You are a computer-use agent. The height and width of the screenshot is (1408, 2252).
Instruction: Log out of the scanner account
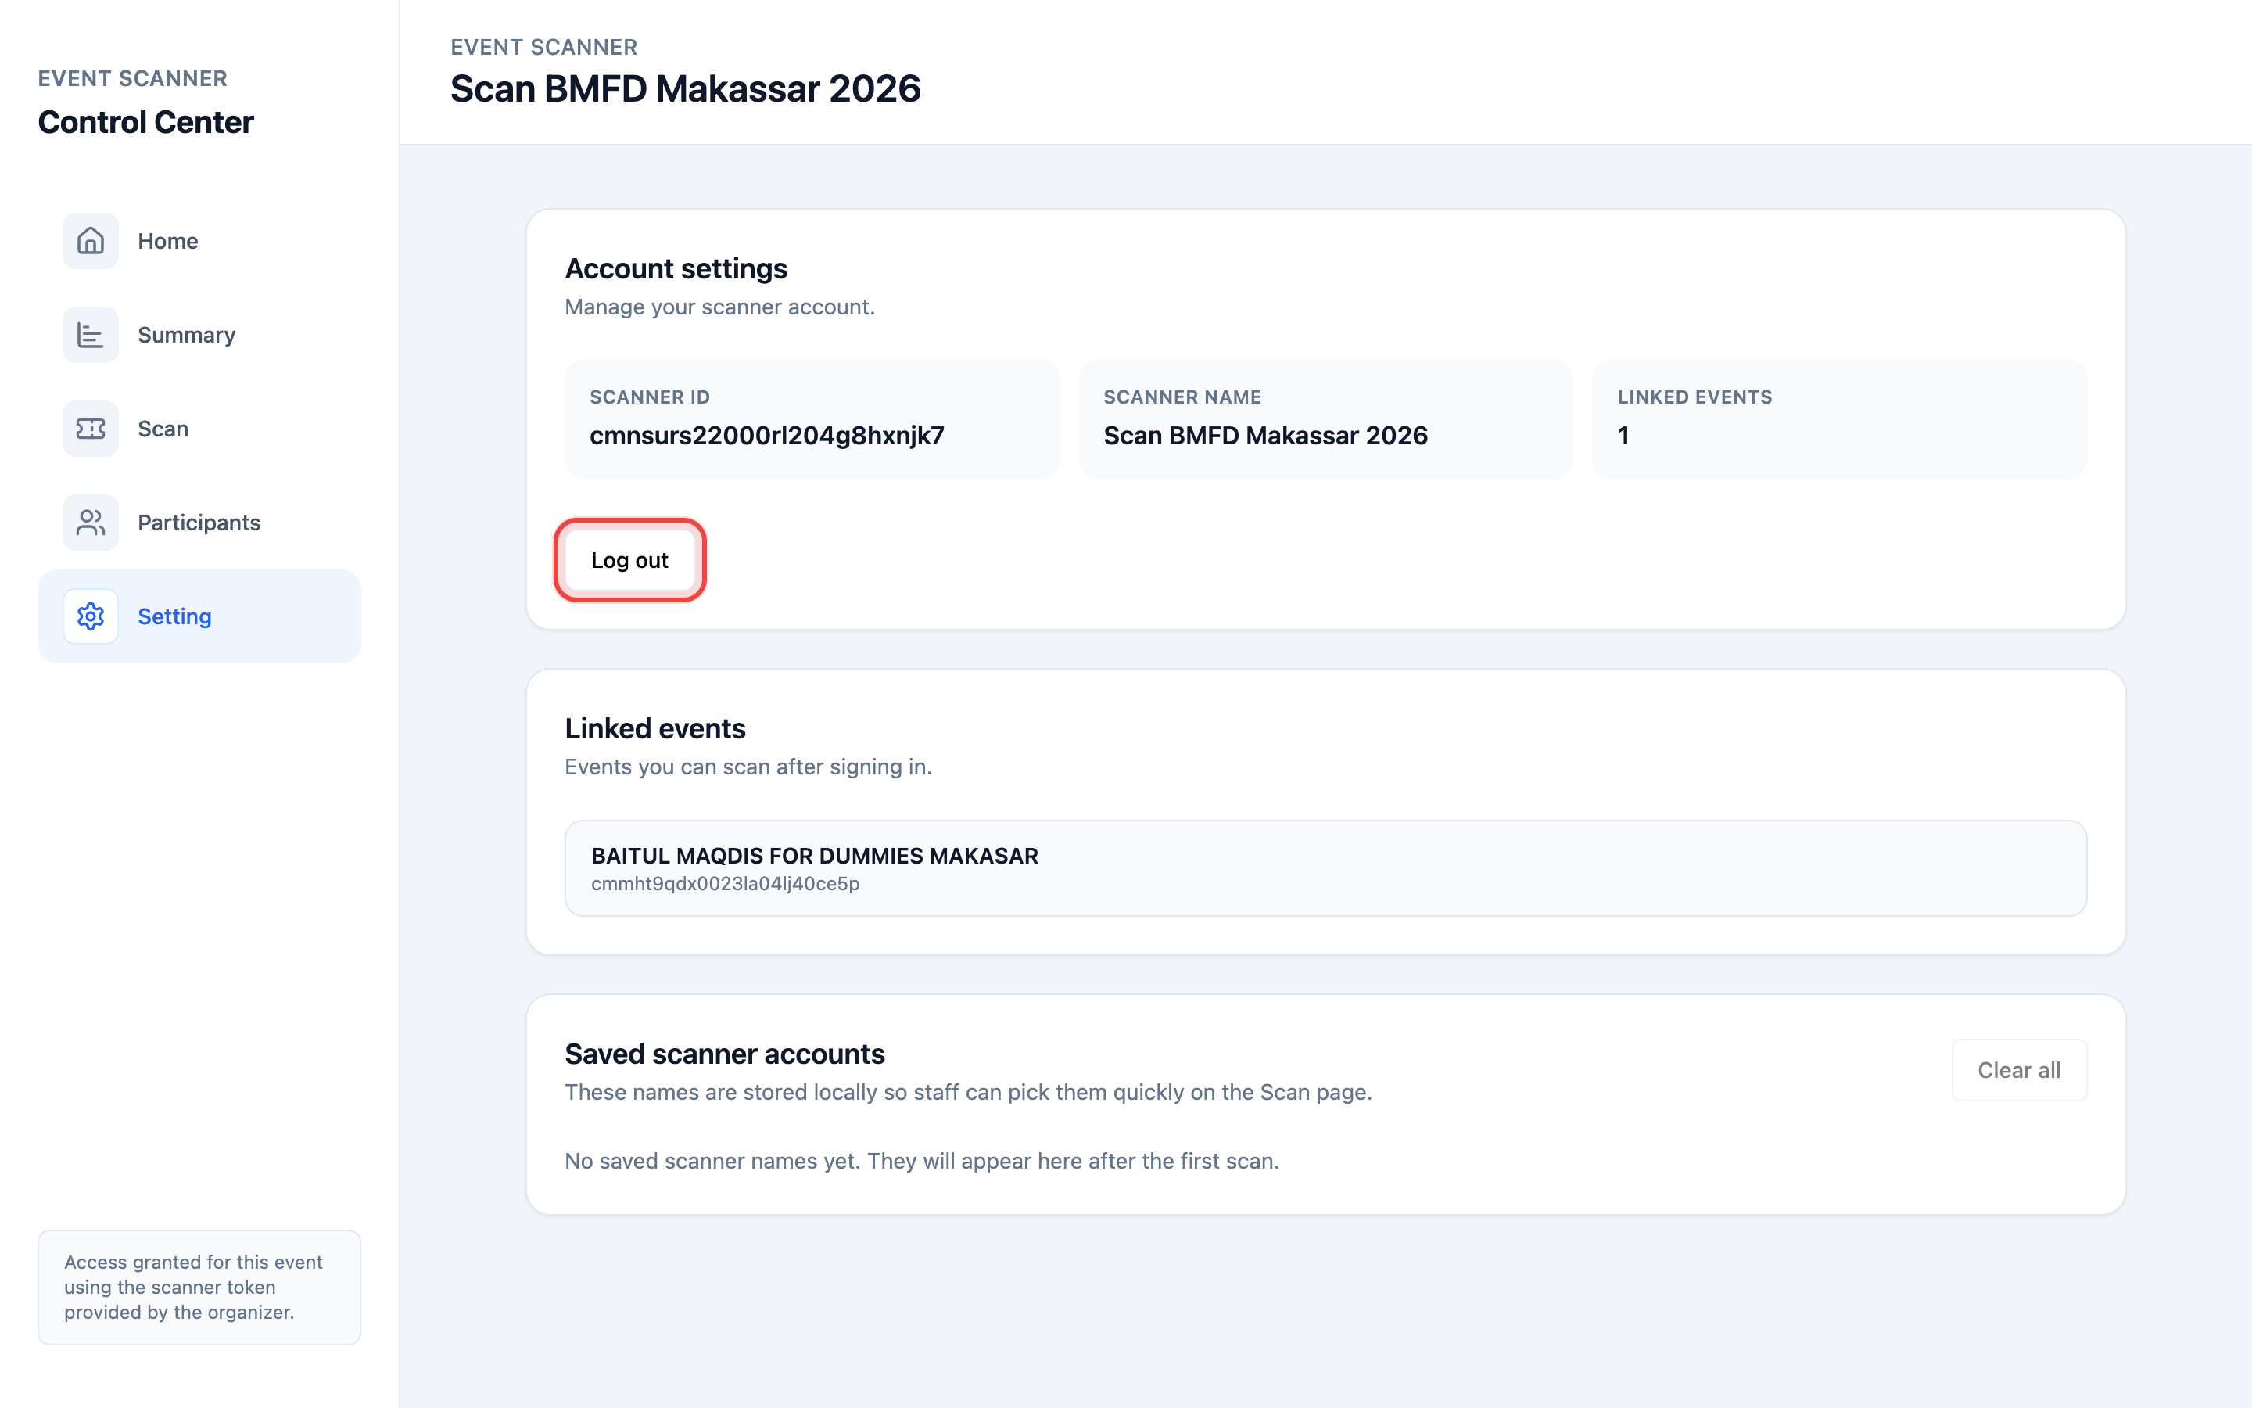point(630,561)
